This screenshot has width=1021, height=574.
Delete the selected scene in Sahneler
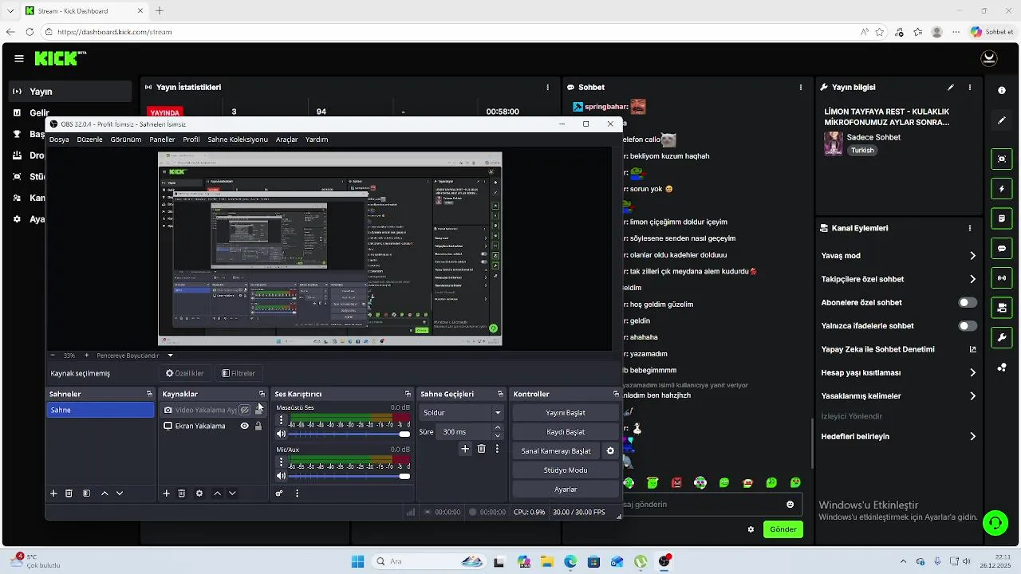tap(69, 493)
